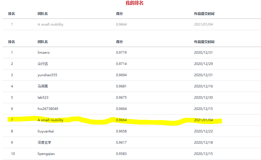Select team name "lipengqian"
This screenshot has width=261, height=160.
coord(46,154)
